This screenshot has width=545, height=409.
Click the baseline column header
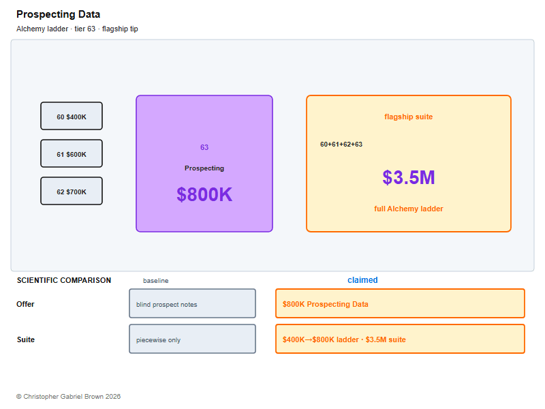coord(156,281)
